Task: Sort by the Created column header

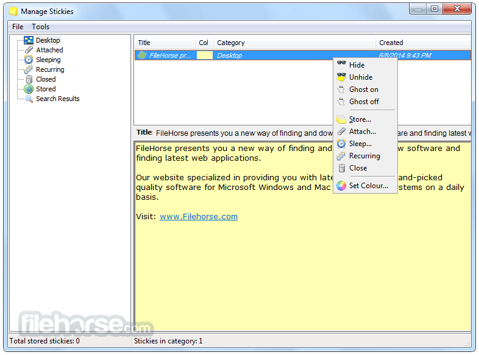Action: [x=423, y=43]
